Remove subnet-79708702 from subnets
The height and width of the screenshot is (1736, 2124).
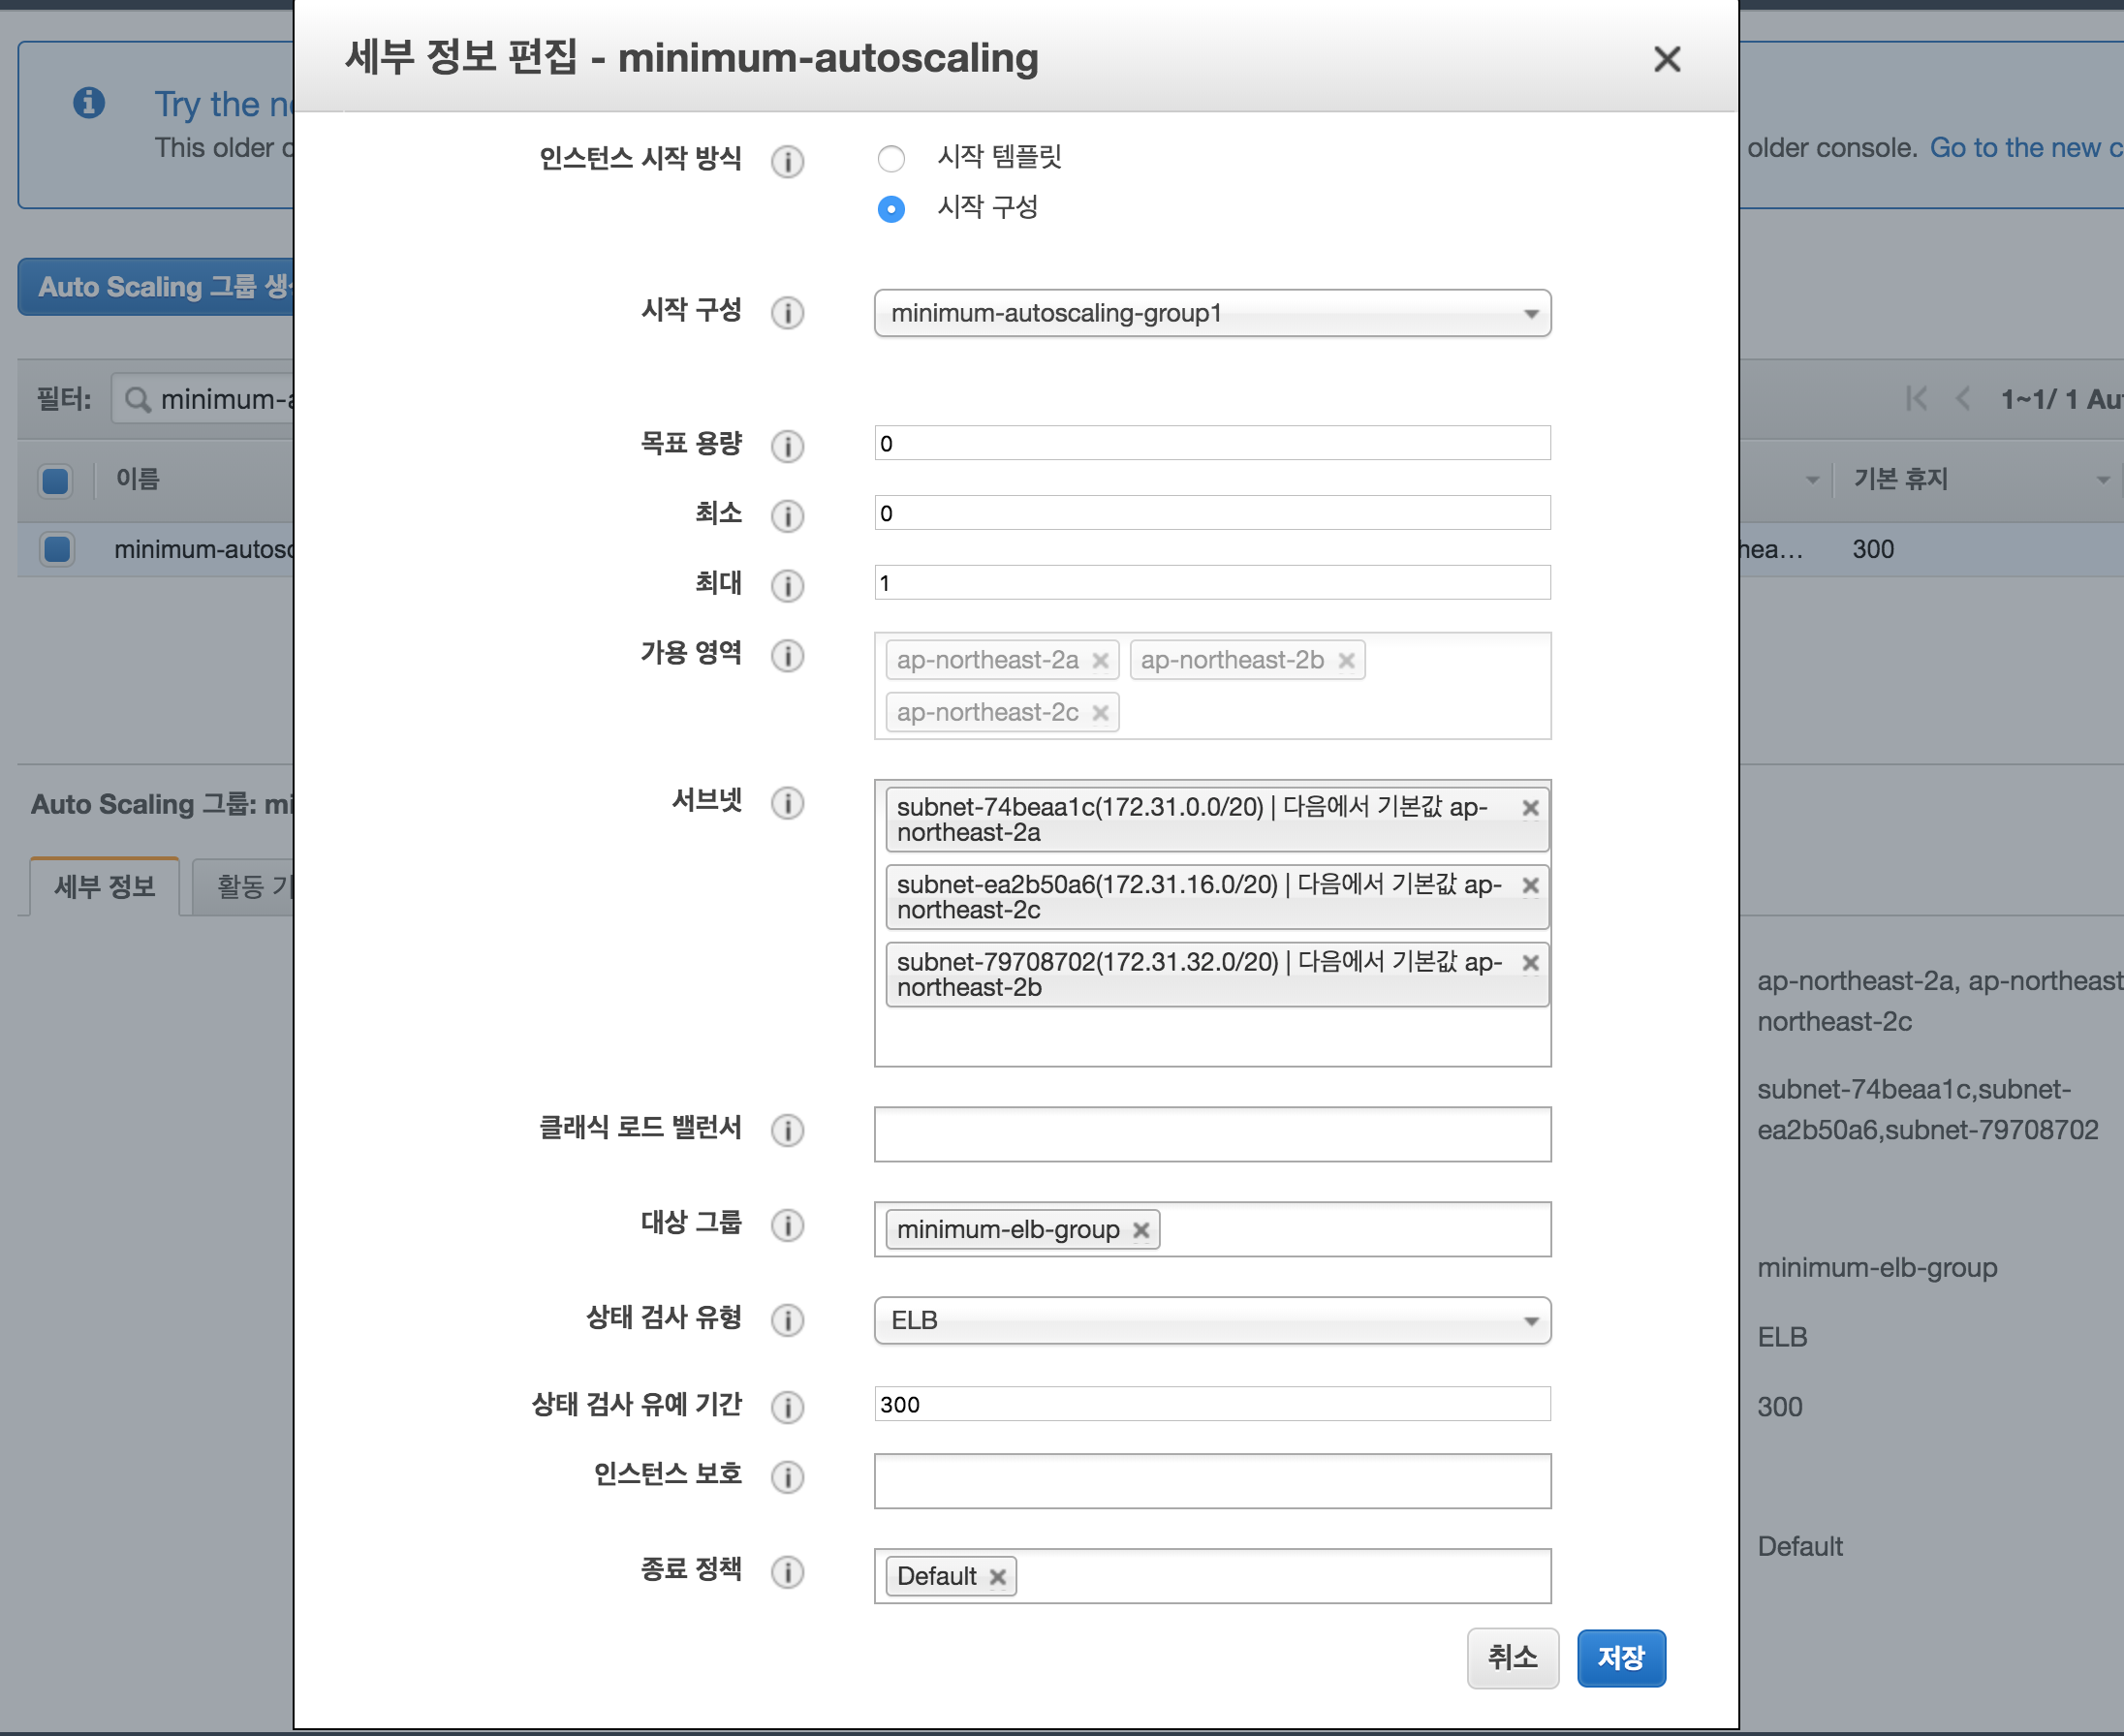point(1530,963)
